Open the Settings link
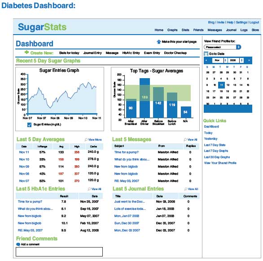The image size is (263, 261). [241, 22]
